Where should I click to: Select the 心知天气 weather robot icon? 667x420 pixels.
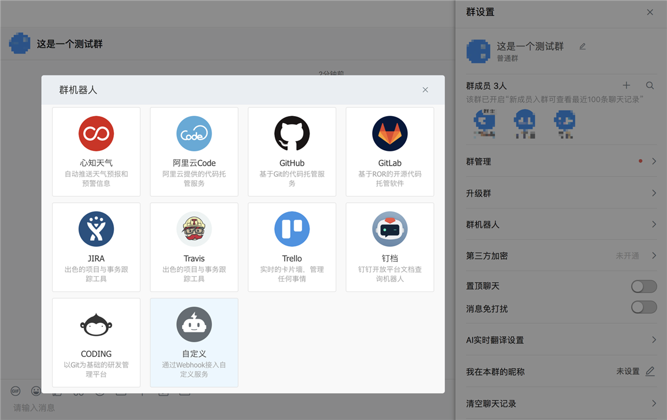point(96,134)
